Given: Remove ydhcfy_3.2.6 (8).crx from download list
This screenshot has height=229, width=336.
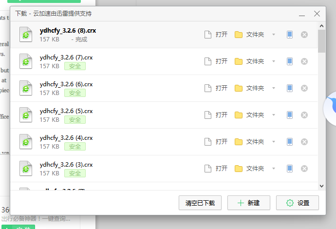Looking at the screenshot, I should click(x=304, y=35).
